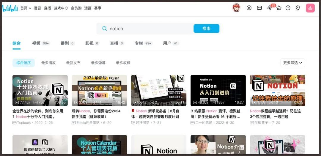Open the 十分钟不权威入门指南 video thumbnail

(40, 91)
